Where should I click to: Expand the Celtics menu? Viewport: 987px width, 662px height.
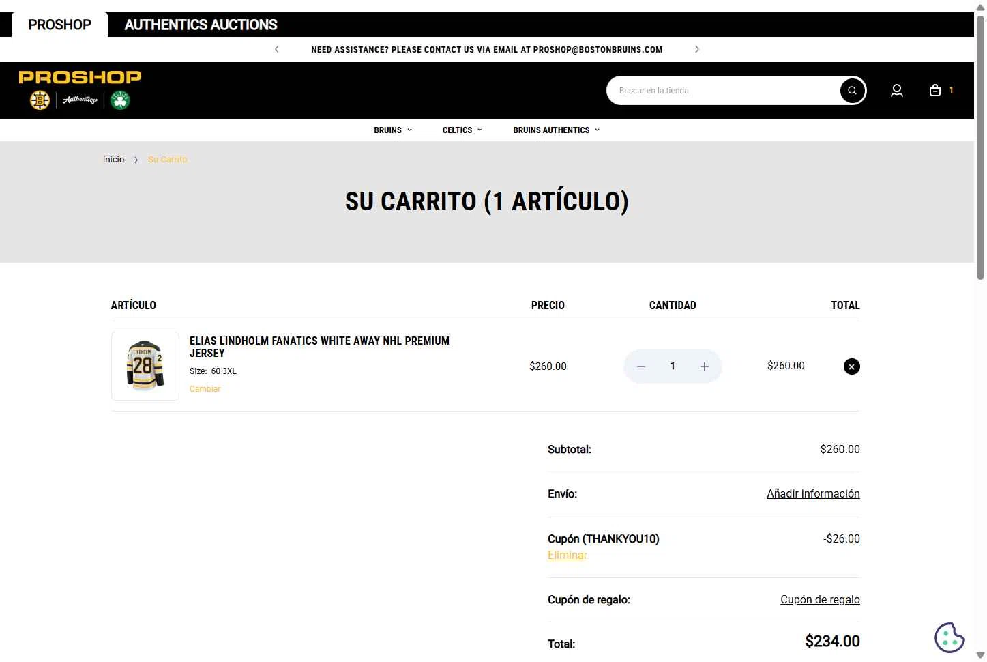pos(462,130)
